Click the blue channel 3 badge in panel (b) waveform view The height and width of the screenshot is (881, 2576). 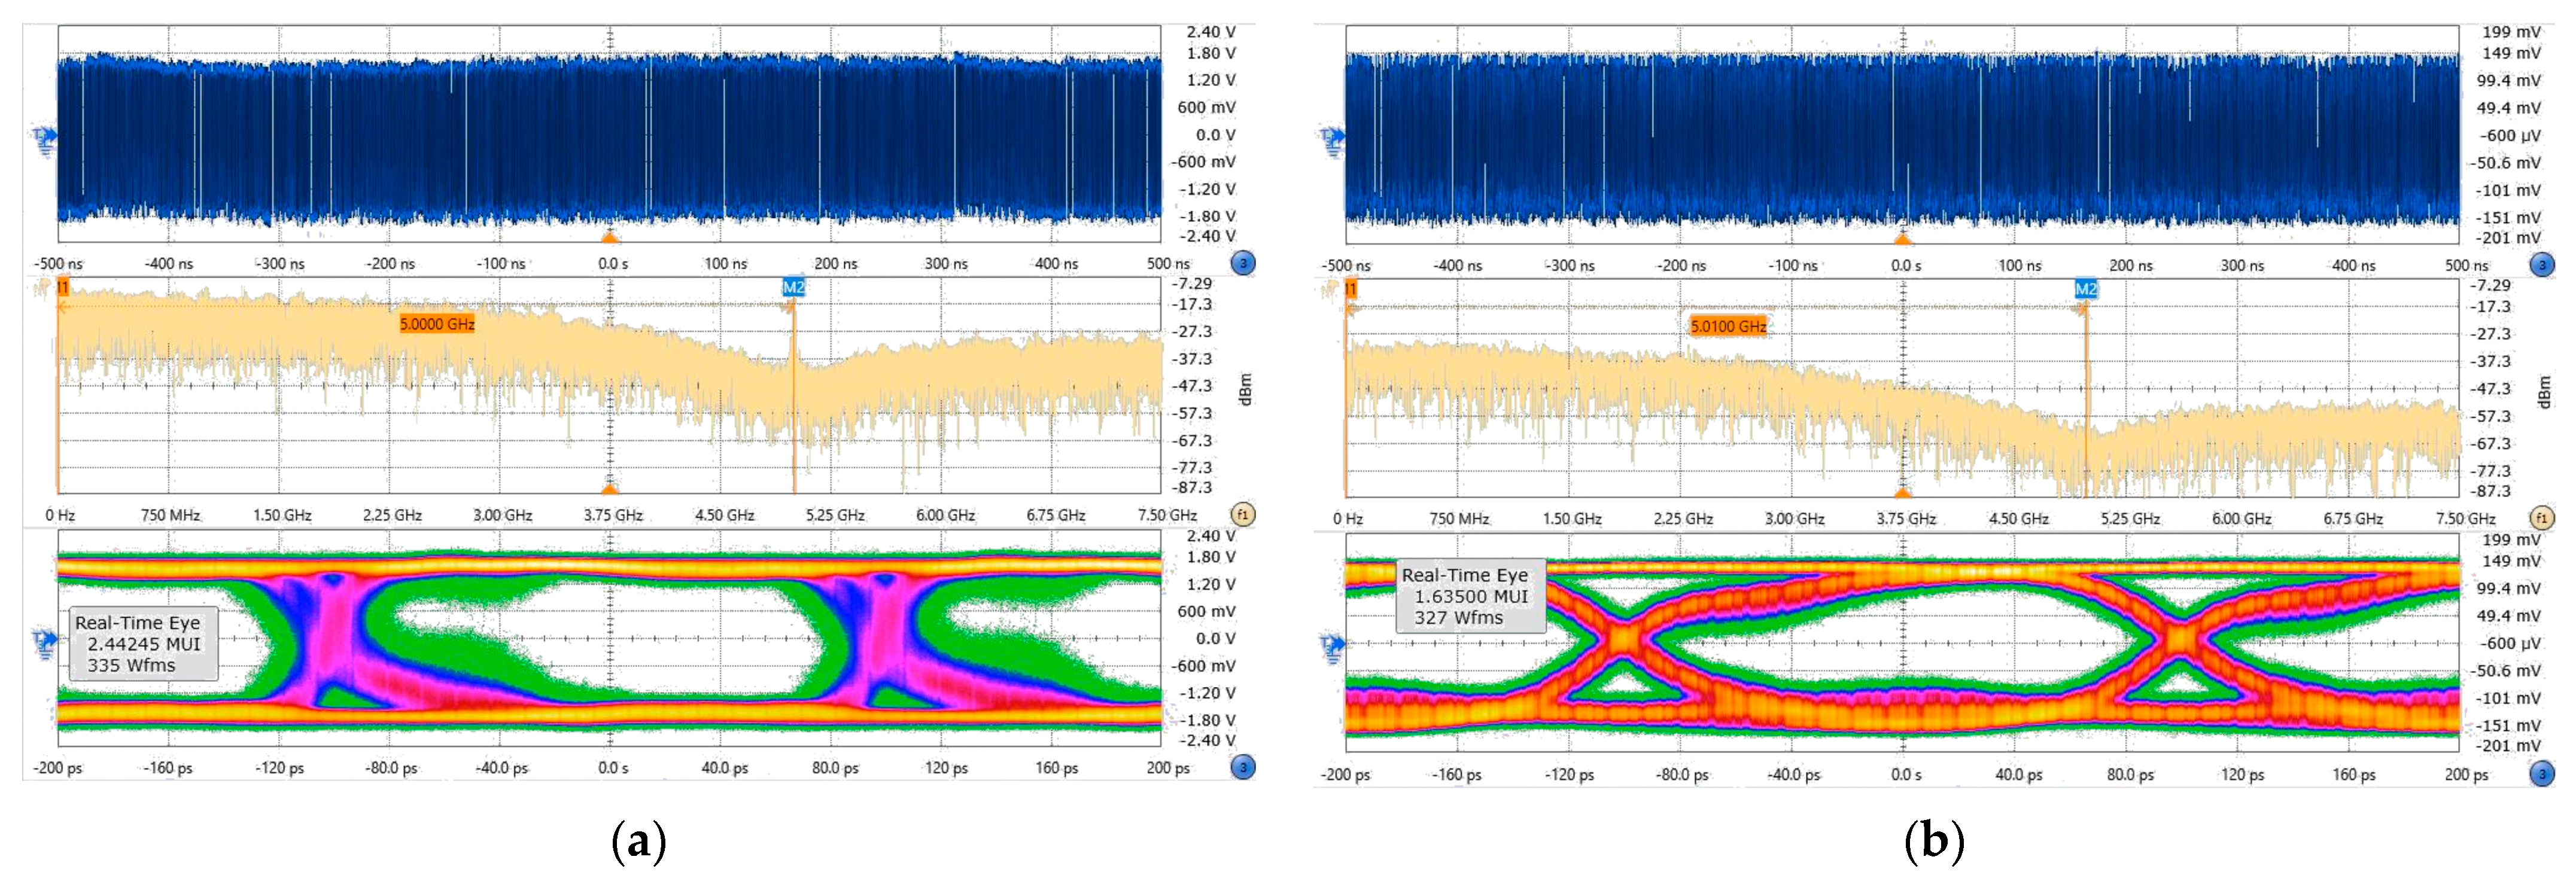click(2541, 265)
